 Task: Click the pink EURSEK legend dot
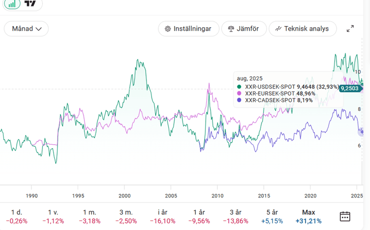tap(239, 94)
